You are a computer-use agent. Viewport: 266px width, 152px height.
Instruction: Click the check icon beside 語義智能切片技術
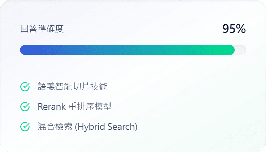(x=25, y=87)
